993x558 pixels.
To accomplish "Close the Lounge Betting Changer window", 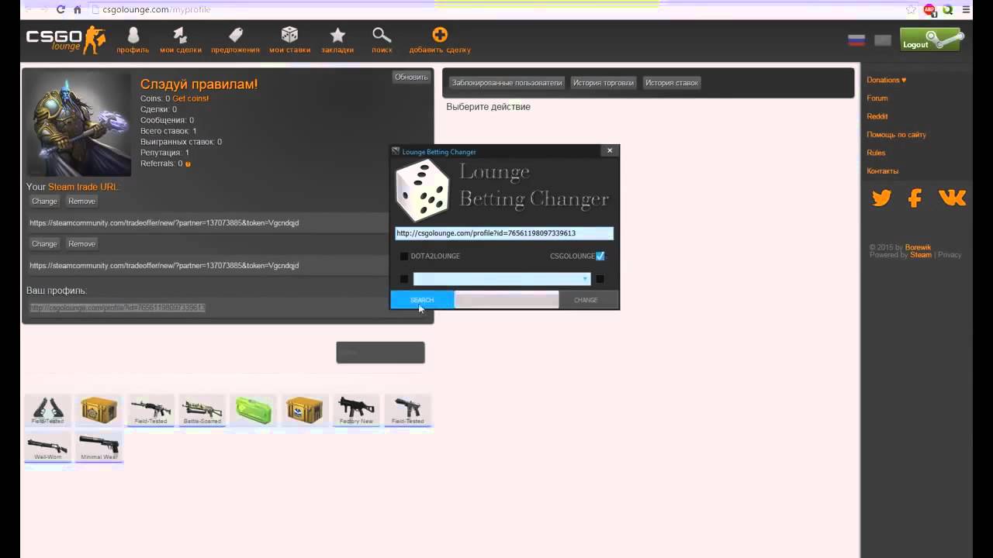I will (x=610, y=150).
